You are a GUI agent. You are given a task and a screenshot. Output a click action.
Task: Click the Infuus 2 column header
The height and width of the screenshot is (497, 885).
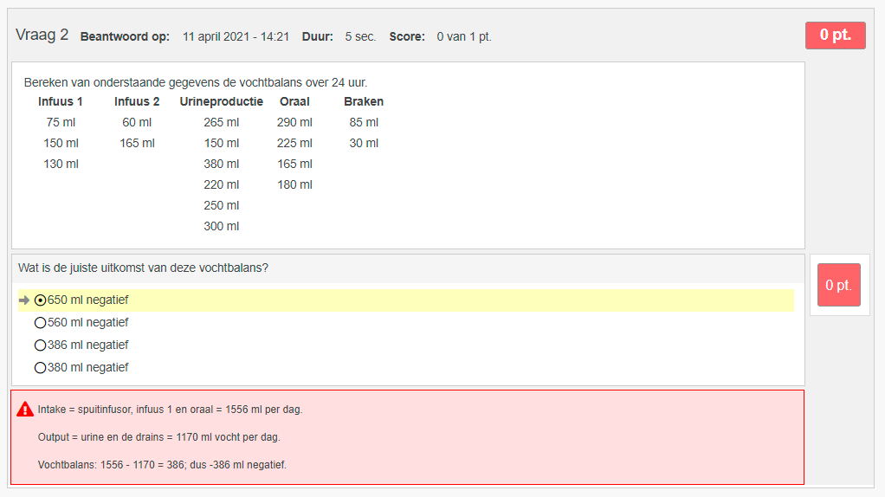point(137,101)
